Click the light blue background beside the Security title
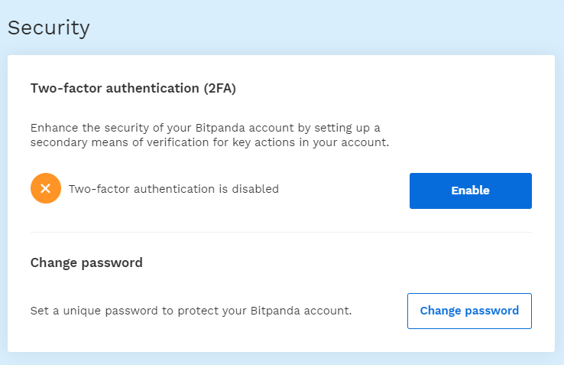The height and width of the screenshot is (365, 564). (x=324, y=28)
